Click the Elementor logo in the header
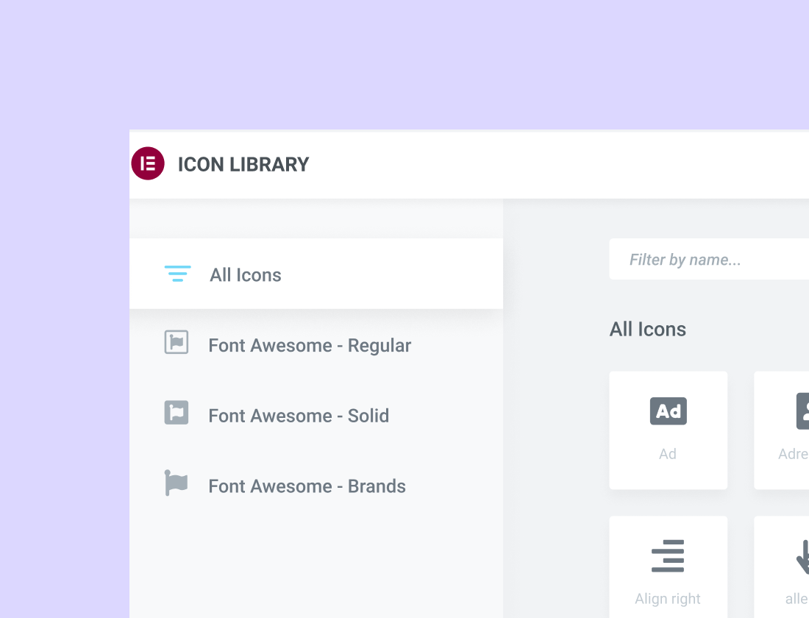Screen dimensions: 809x618 pos(148,163)
